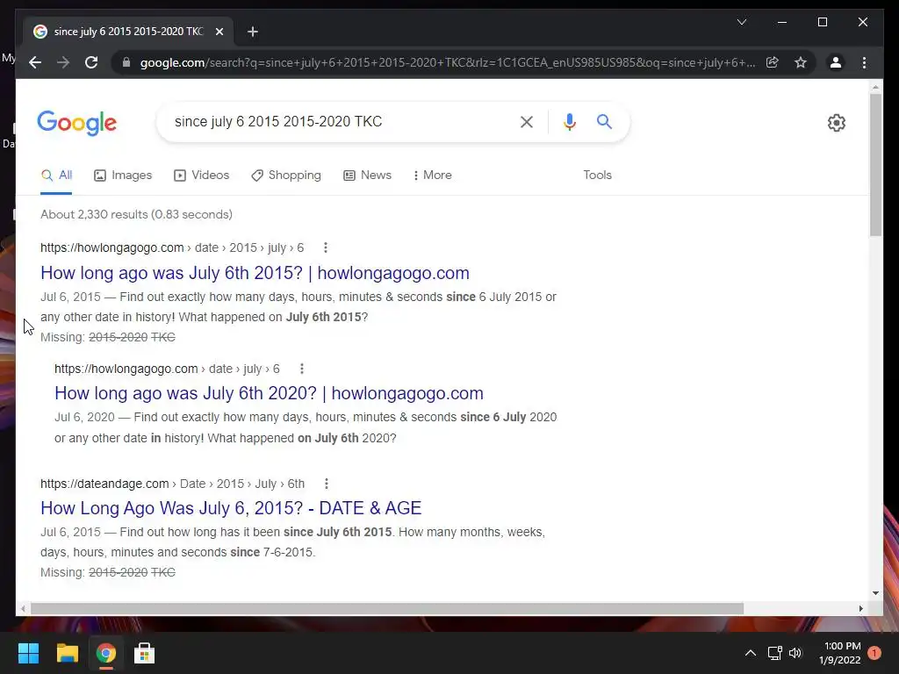The width and height of the screenshot is (899, 674).
Task: View site lock security info
Action: point(126,62)
